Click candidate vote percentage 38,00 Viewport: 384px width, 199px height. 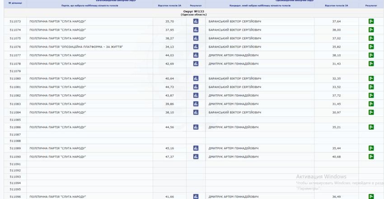click(x=337, y=30)
